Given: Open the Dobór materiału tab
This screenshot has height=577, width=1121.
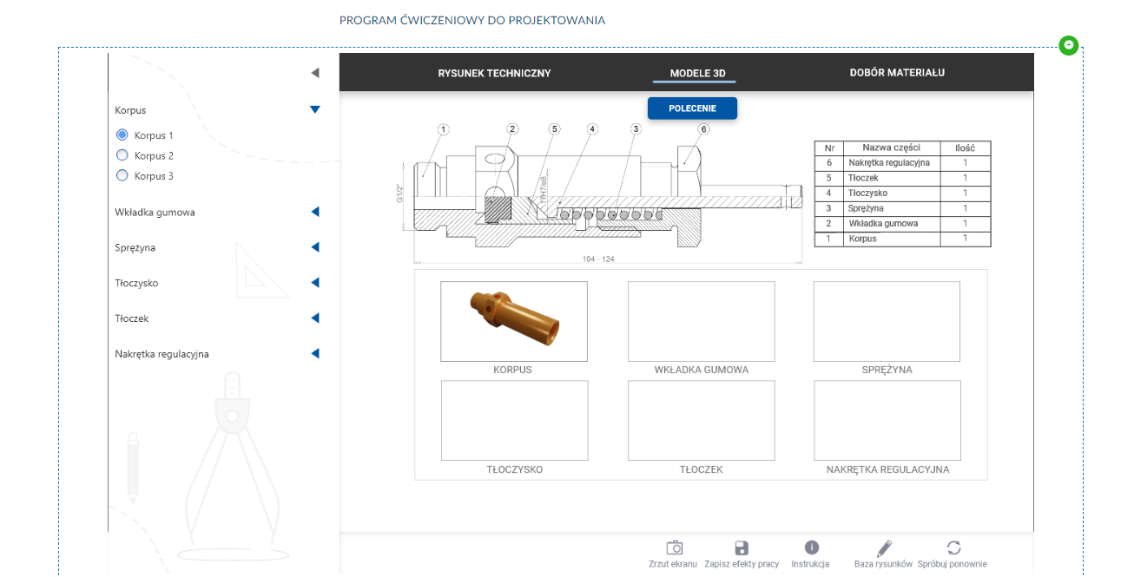Looking at the screenshot, I should [897, 73].
